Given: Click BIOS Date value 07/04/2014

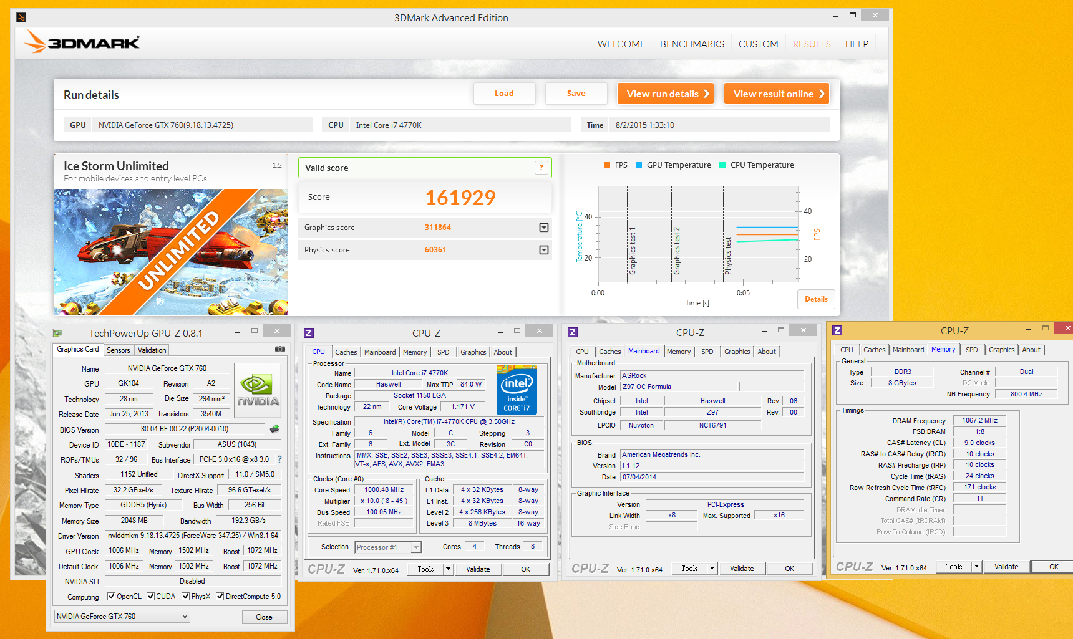Looking at the screenshot, I should tap(712, 477).
